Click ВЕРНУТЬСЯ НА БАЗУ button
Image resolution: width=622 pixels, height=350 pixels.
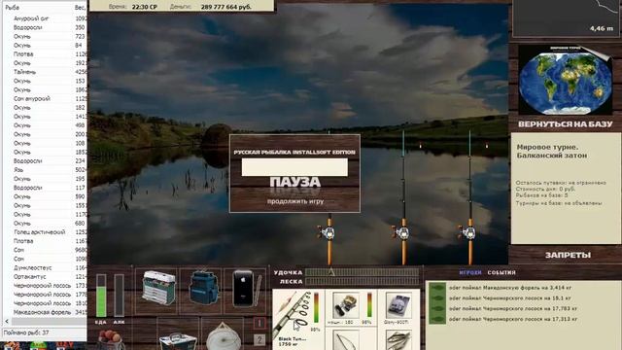coord(566,124)
